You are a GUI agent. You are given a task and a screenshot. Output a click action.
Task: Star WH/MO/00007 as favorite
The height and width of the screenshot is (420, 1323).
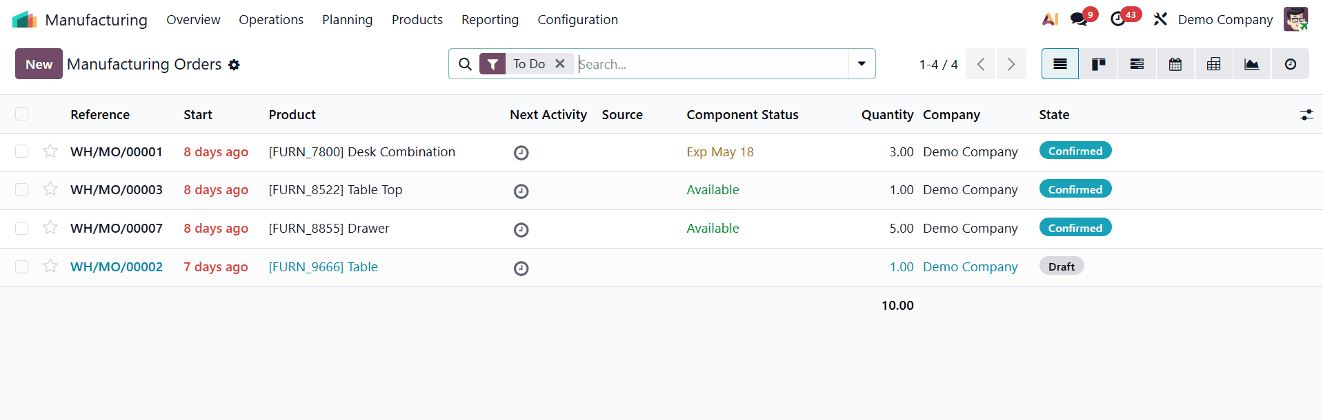[x=50, y=227]
